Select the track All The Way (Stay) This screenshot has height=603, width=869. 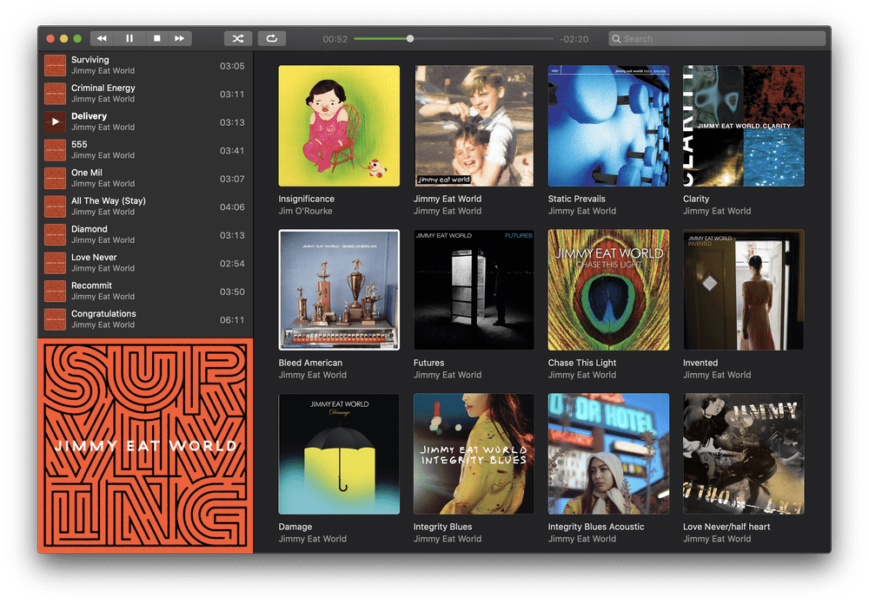[x=146, y=206]
